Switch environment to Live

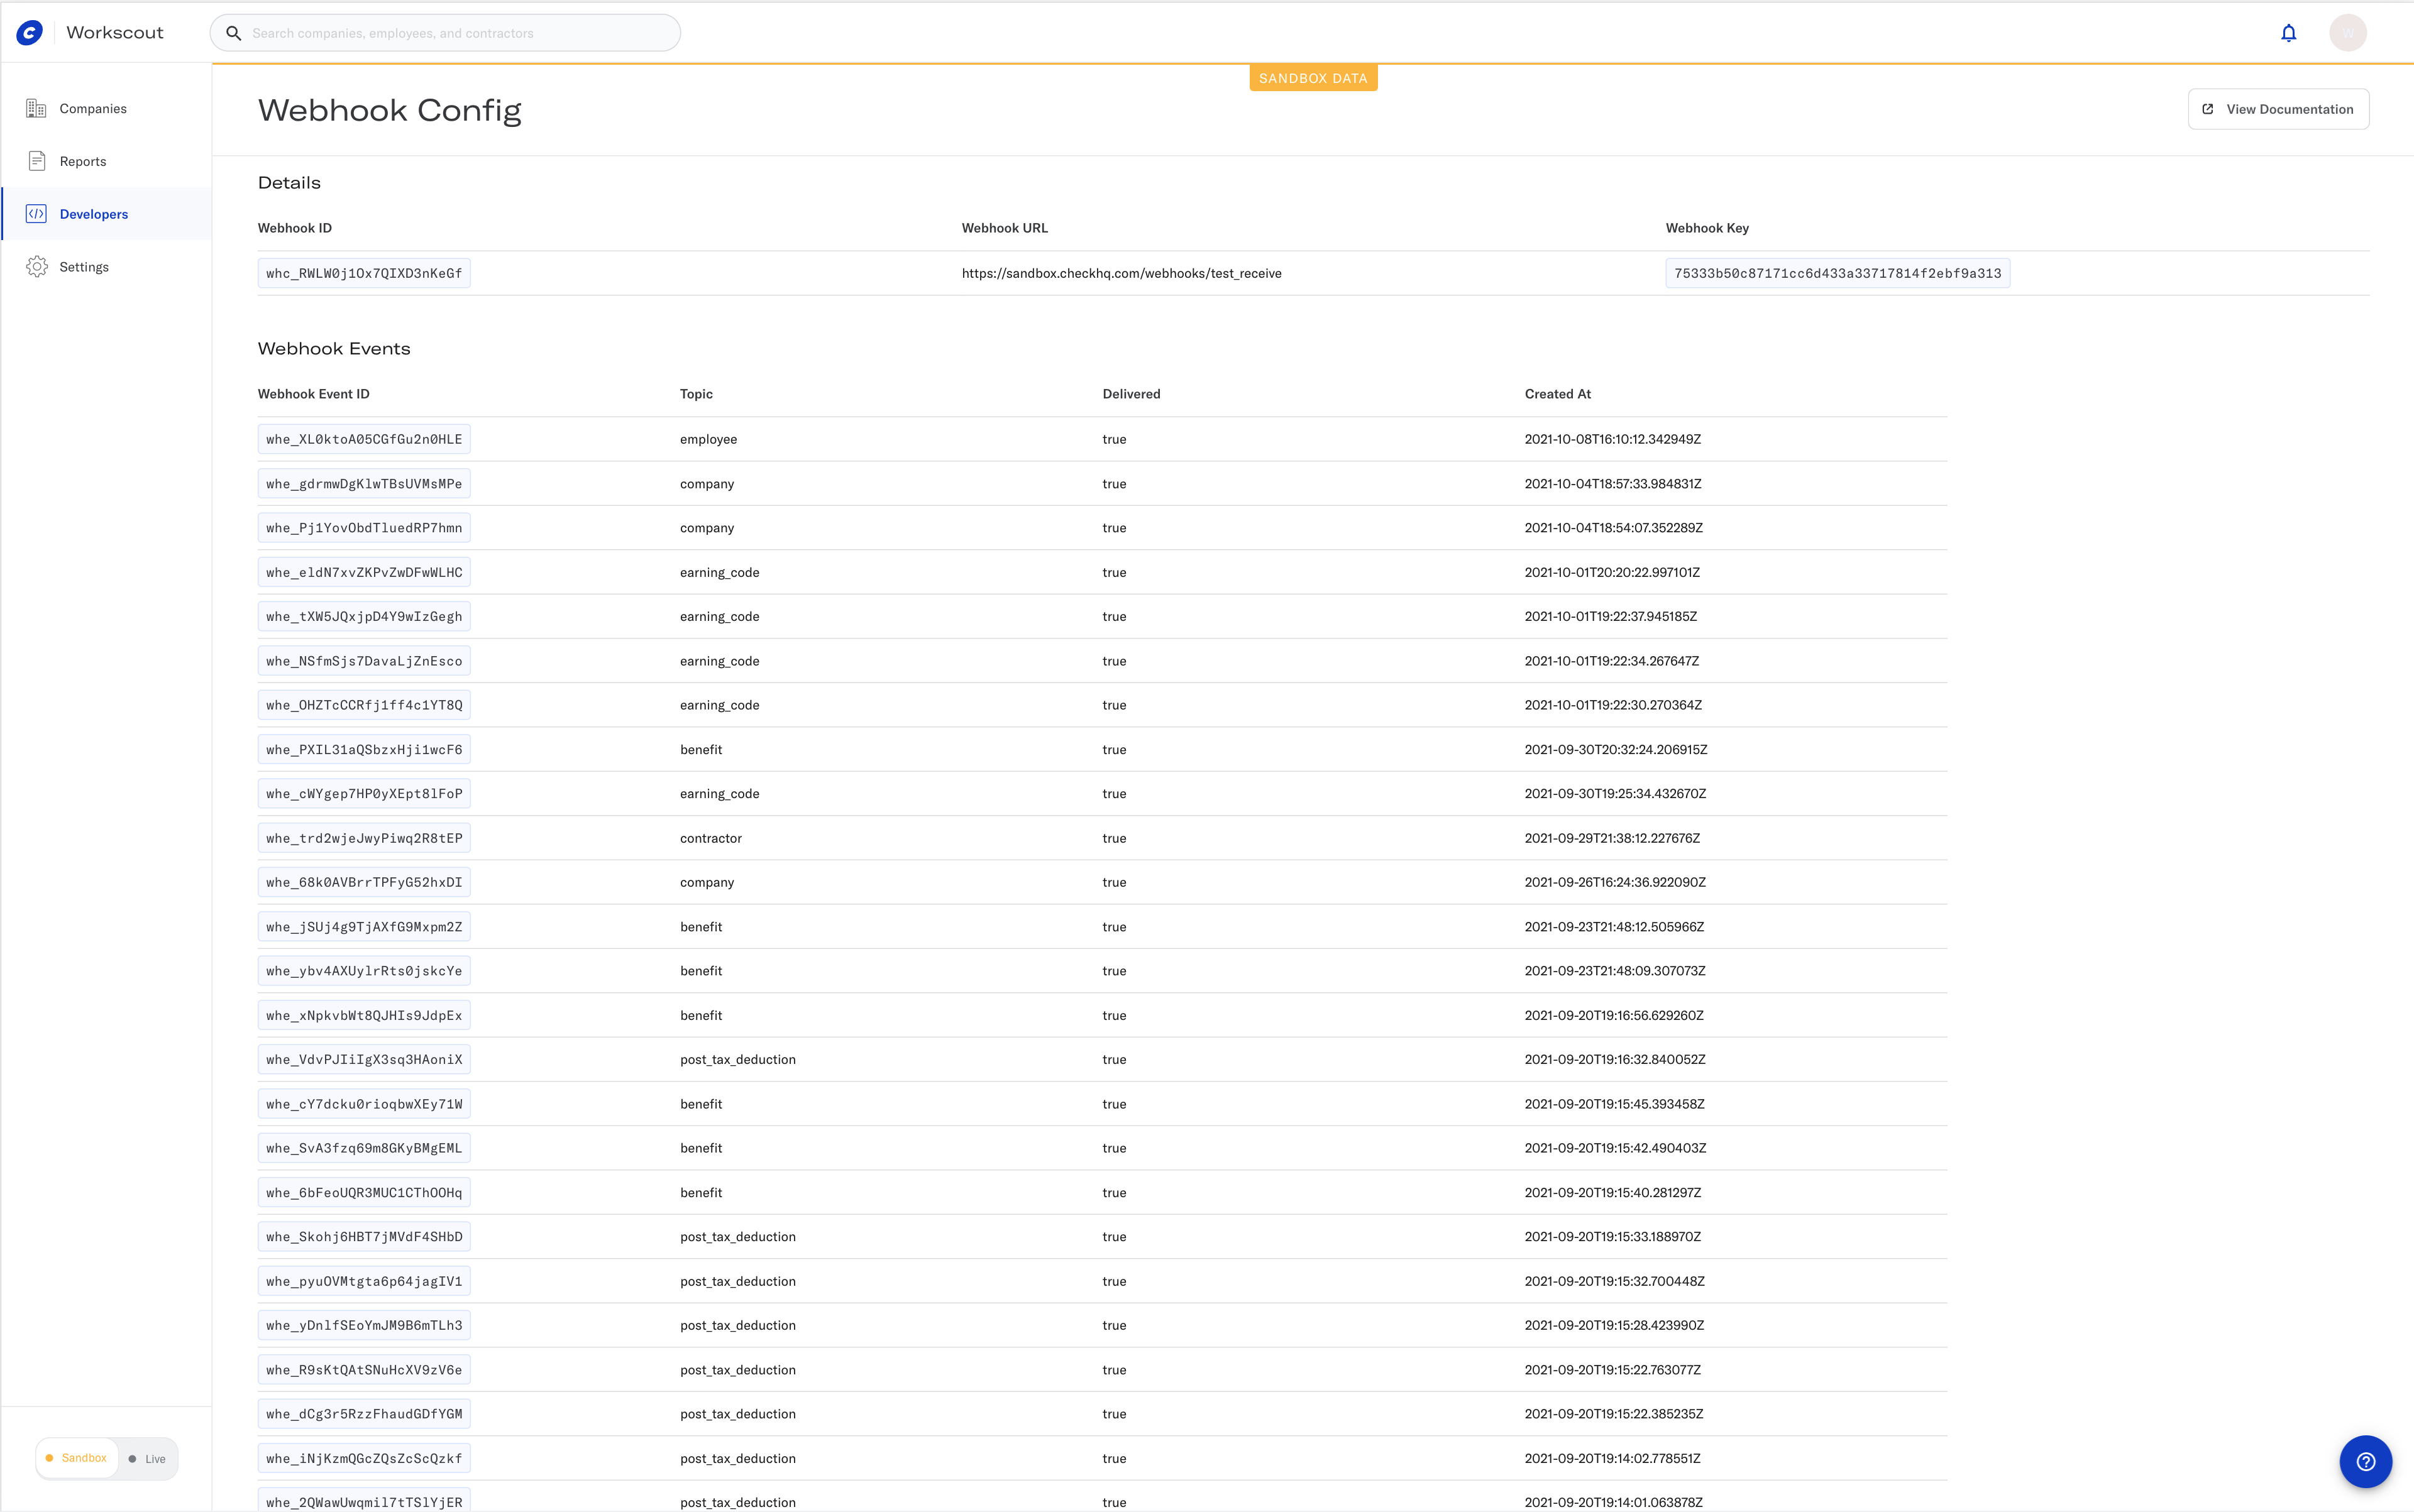pos(148,1459)
